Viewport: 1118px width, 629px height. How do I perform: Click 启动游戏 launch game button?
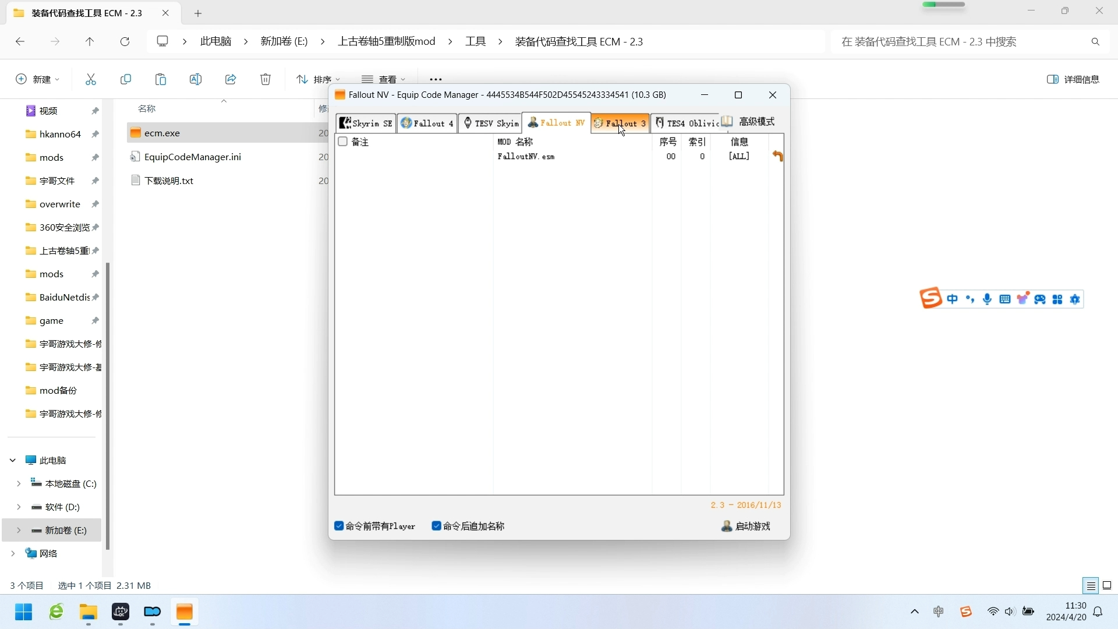click(745, 526)
